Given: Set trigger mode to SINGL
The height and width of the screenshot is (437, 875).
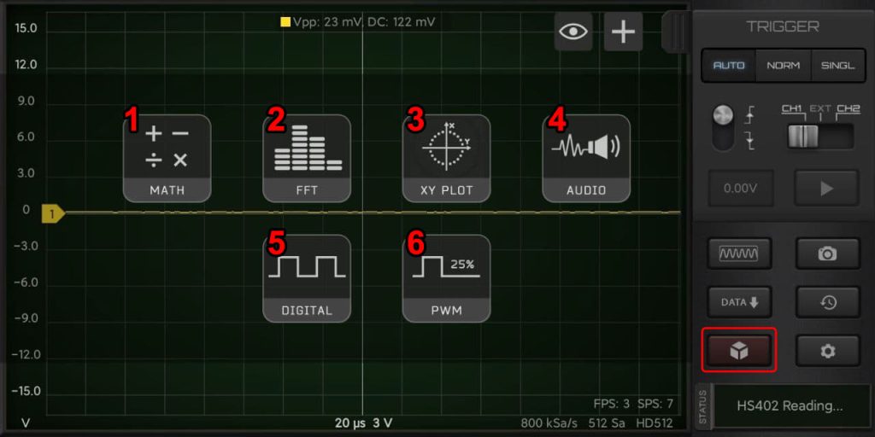Looking at the screenshot, I should (x=837, y=66).
